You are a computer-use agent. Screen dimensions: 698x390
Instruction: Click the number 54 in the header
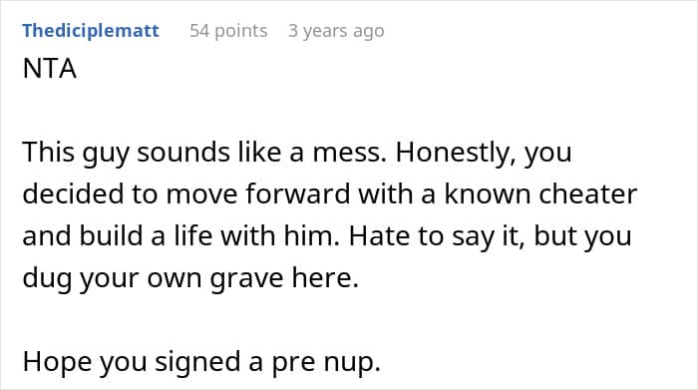pyautogui.click(x=199, y=31)
